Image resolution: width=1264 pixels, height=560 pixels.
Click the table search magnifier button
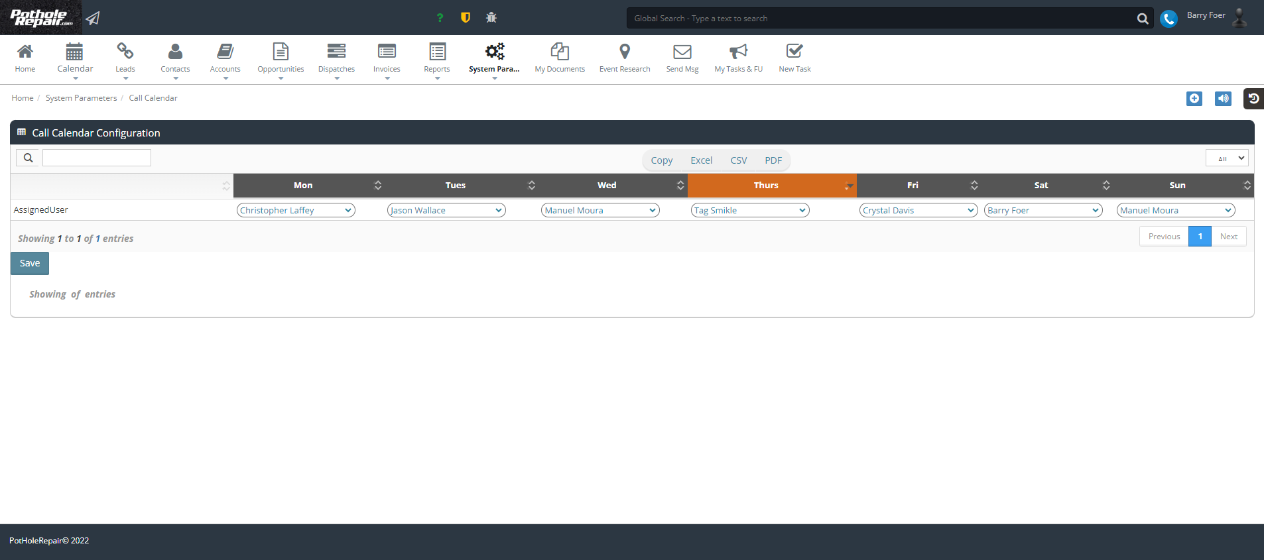(x=28, y=158)
